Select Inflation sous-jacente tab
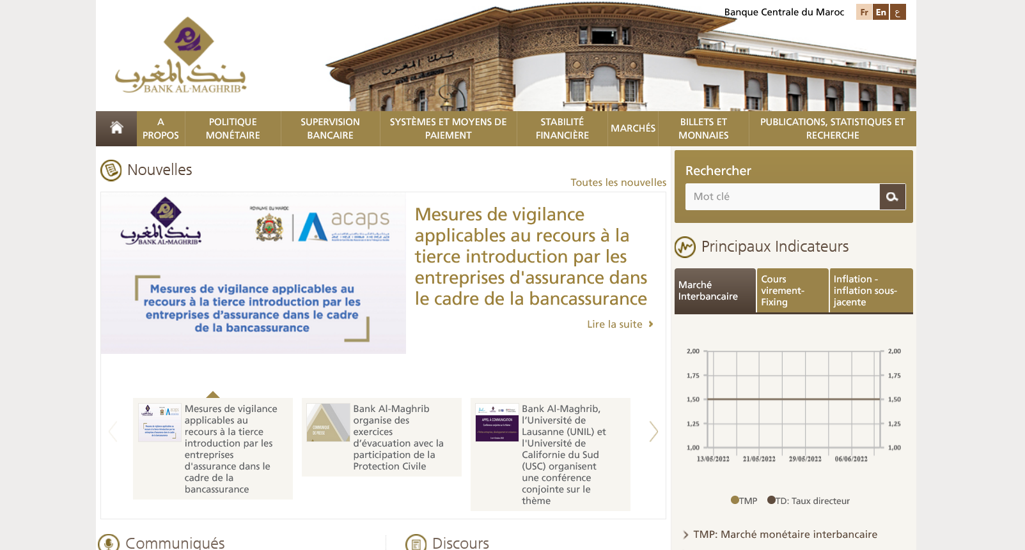The image size is (1025, 550). coord(870,291)
